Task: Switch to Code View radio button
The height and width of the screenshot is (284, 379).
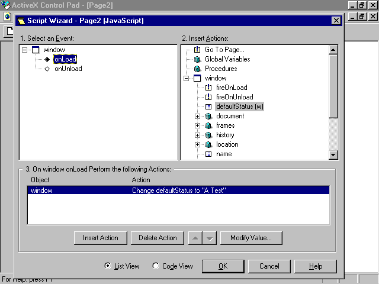Action: click(156, 266)
